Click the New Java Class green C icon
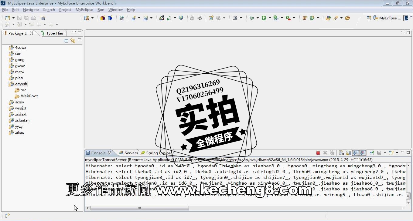The height and width of the screenshot is (221, 413). (312, 18)
